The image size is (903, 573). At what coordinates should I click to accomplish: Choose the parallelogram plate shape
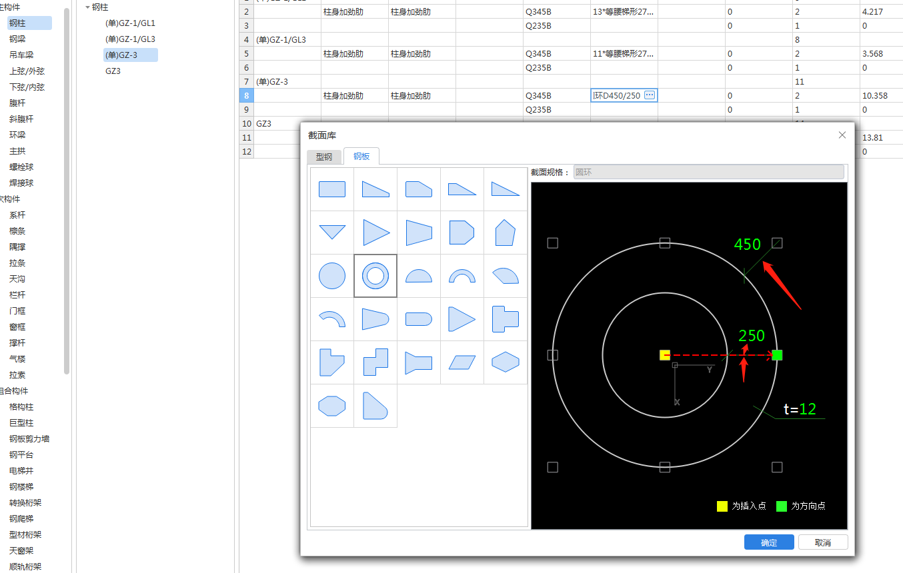[462, 362]
